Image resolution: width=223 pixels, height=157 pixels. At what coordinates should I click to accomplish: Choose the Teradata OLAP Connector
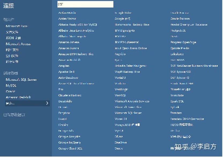pyautogui.click(x=187, y=119)
